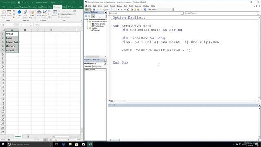Click the Excel icon in VBA toolbar
Viewport: 261px width, 147px height.
click(86, 9)
